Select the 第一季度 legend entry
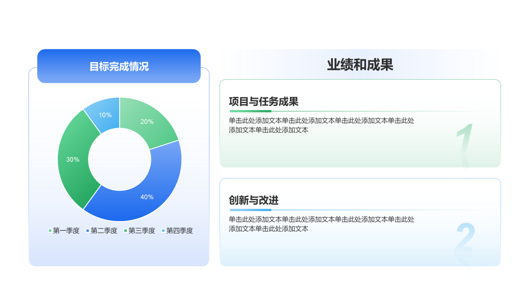Viewport: 530px width, 298px height. 64,231
